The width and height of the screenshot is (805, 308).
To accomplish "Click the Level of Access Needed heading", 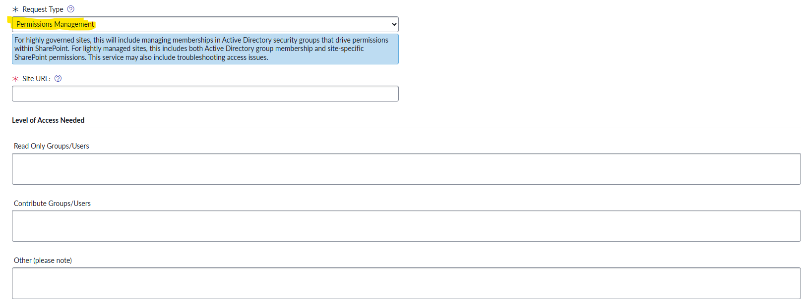I will point(48,120).
